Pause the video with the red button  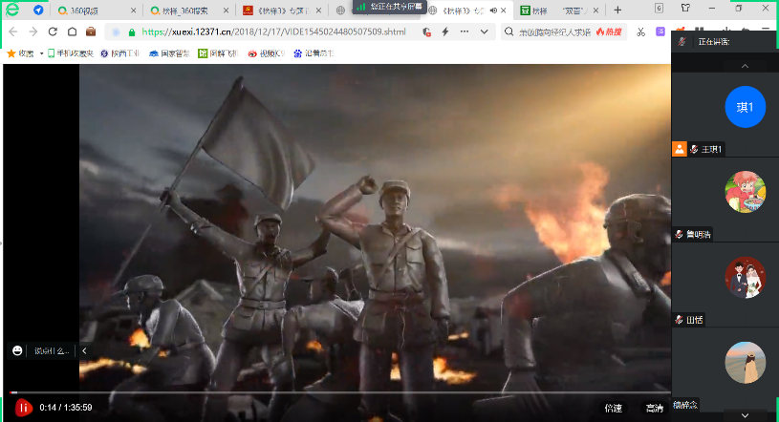point(24,408)
